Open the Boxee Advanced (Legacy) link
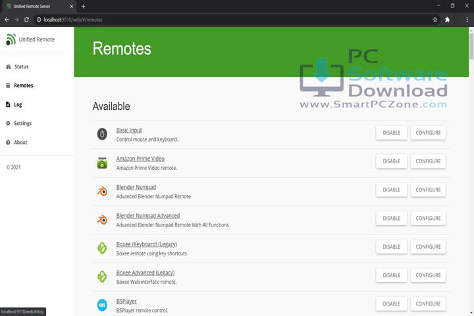This screenshot has width=474, height=316. pyautogui.click(x=145, y=273)
